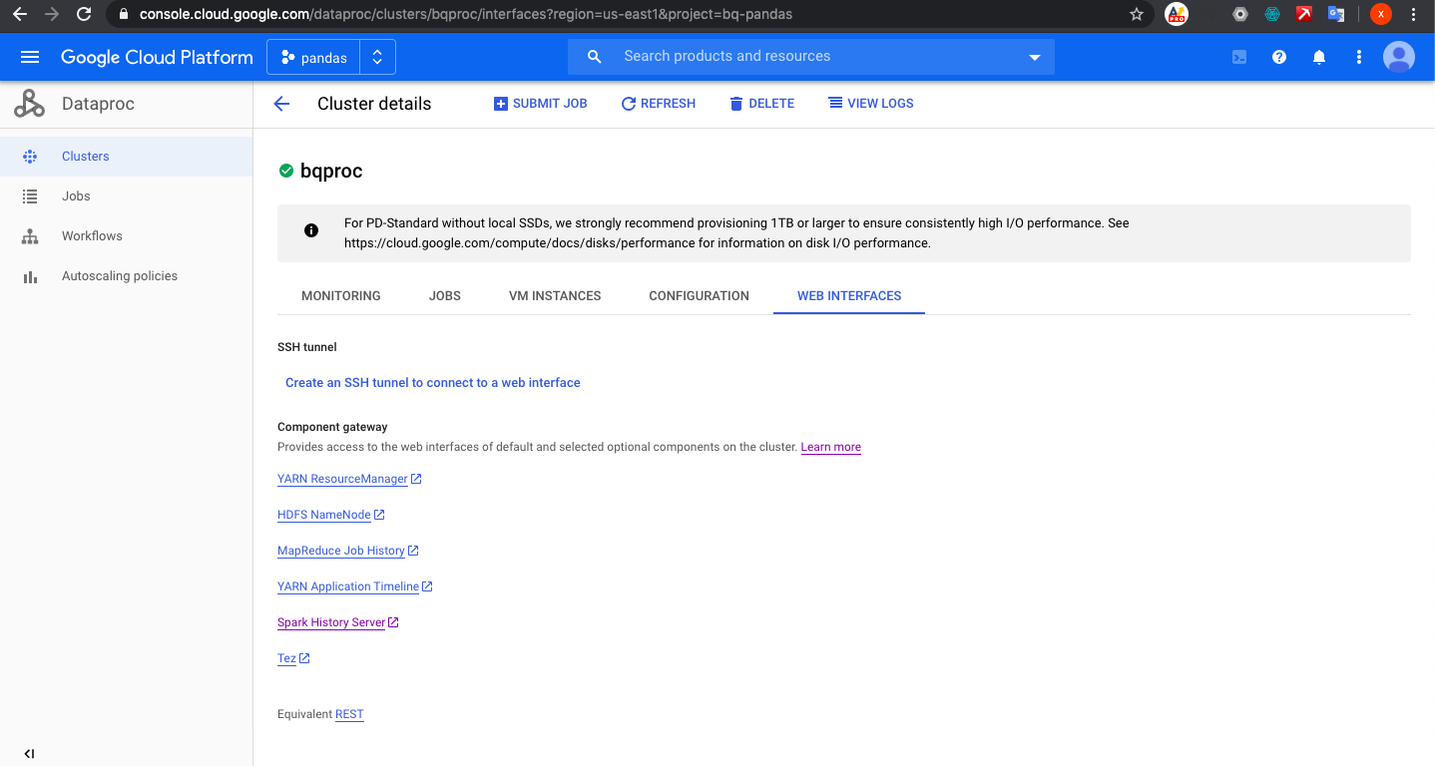Click the Dataproc title in the sidebar header
The image size is (1435, 766).
point(98,104)
